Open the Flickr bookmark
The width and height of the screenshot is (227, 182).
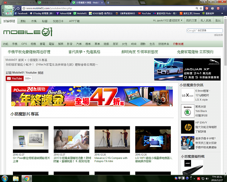[165, 13]
